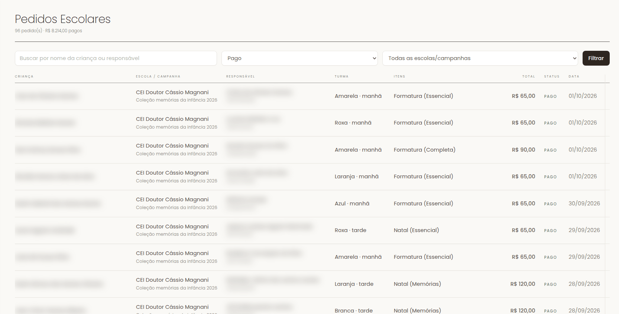Click the 29/09/2026 date in Roxa · tarde row
619x314 pixels.
pyautogui.click(x=584, y=230)
